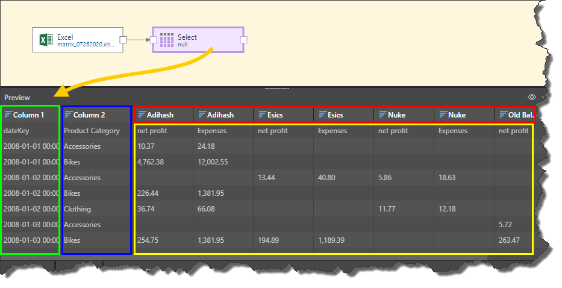This screenshot has width=562, height=288.
Task: Click type icon of Esics column above 13.44
Action: [x=263, y=114]
